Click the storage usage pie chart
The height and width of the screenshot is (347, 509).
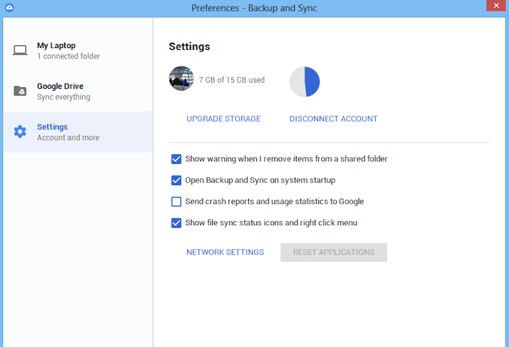305,82
